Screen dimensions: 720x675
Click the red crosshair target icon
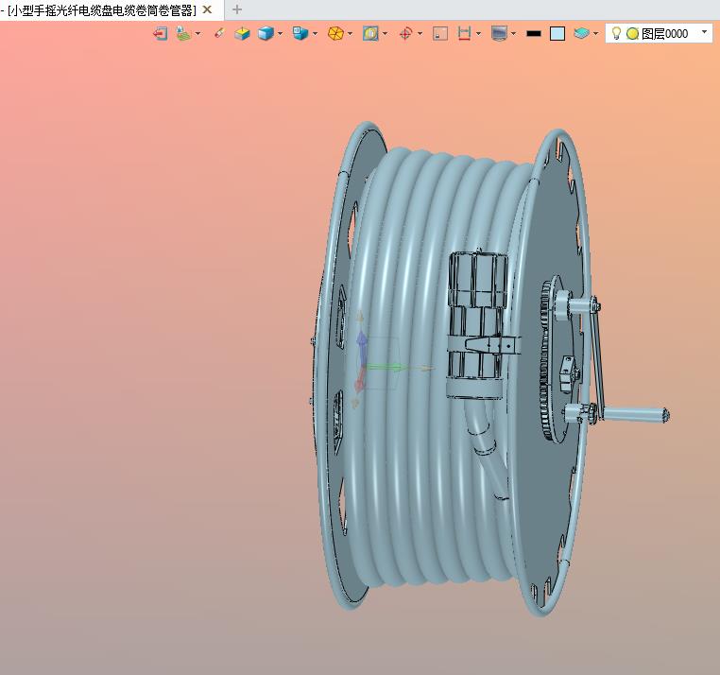[x=405, y=33]
